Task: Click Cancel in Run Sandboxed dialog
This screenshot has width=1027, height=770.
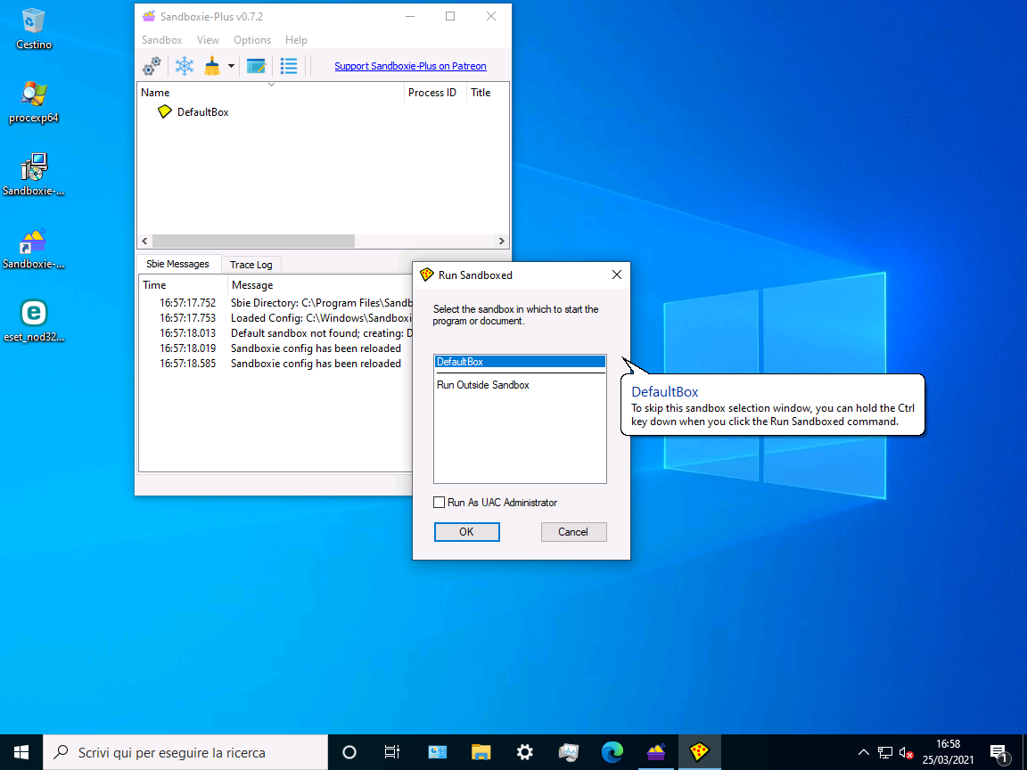Action: point(573,532)
